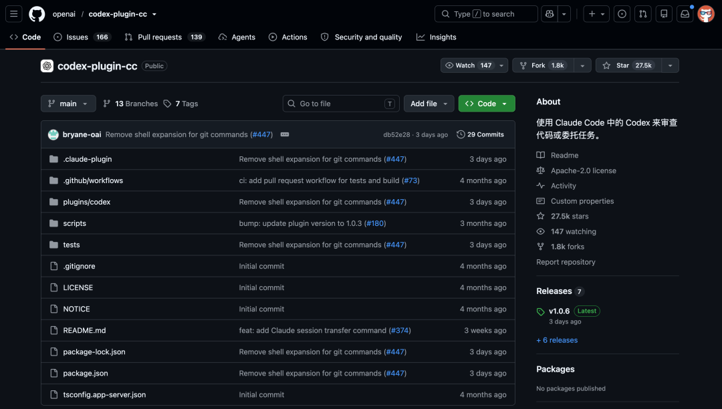Open PR #374 link in README.md row
Image resolution: width=722 pixels, height=409 pixels.
point(400,330)
